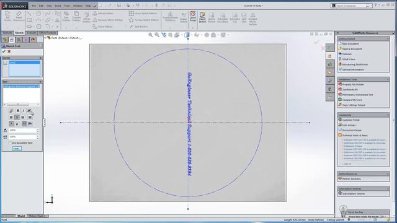Viewport: 397px width, 223px height.
Task: Set text to center align
Action: [17, 118]
